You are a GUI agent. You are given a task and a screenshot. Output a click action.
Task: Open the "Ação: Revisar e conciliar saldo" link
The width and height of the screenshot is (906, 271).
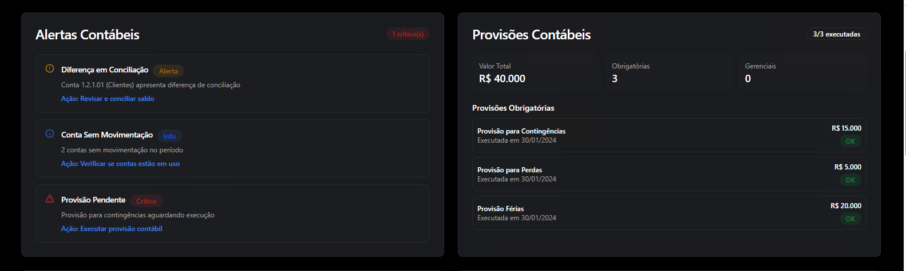(108, 99)
